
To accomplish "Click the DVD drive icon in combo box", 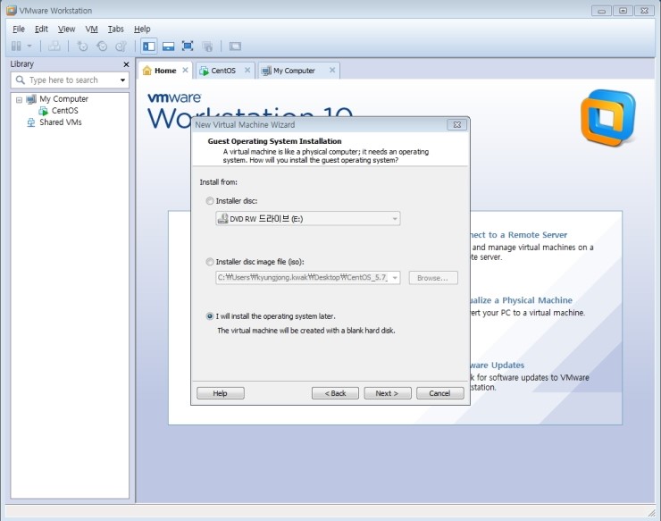I will coord(222,218).
